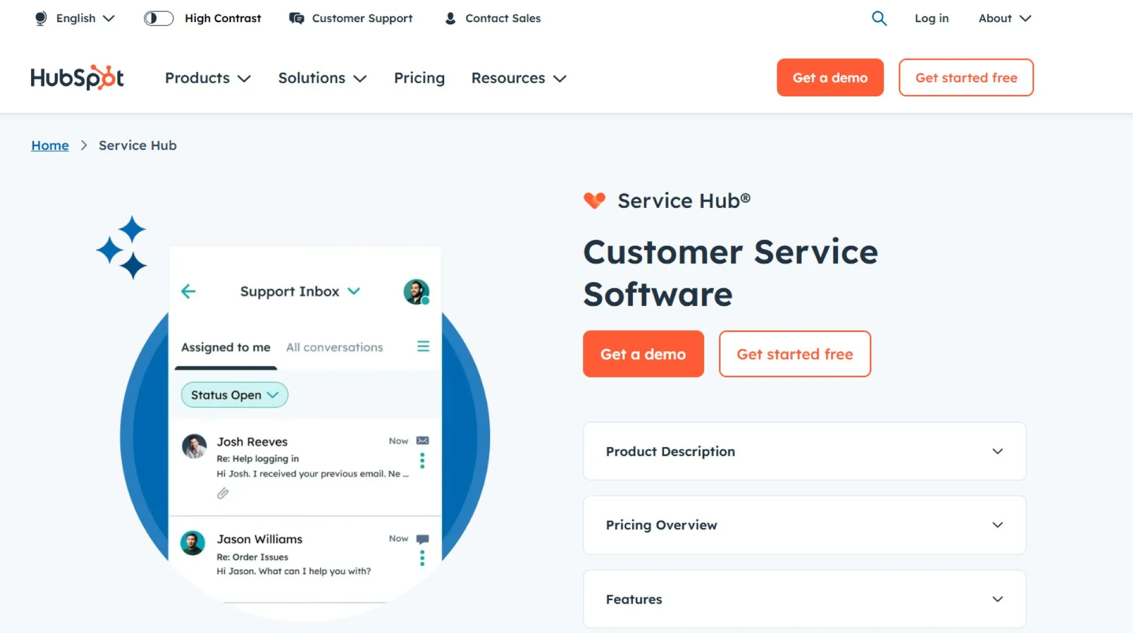Click the Service Hub breadcrumb text

pos(138,146)
